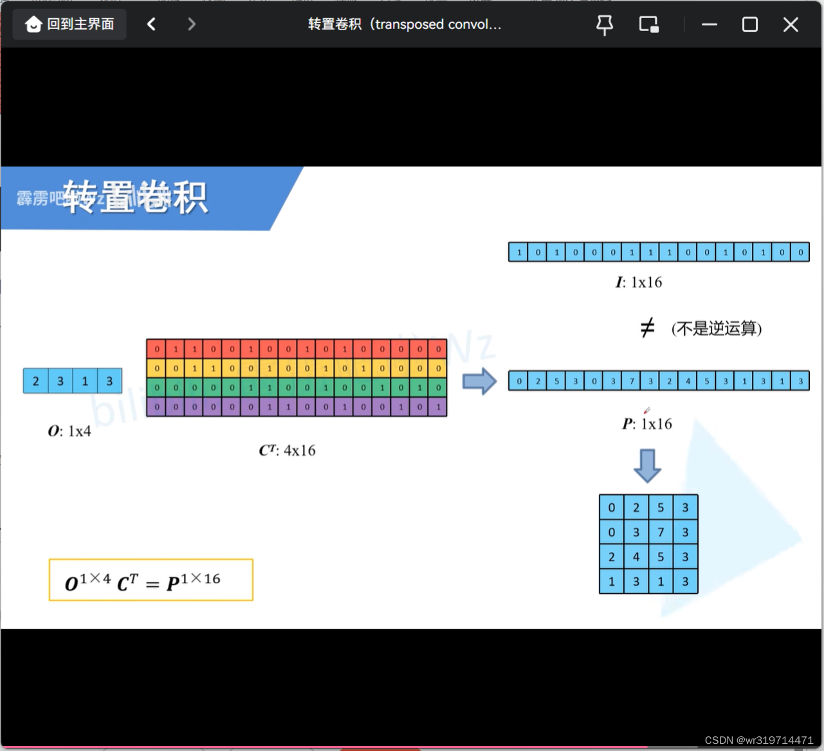Open the mini player icon
The width and height of the screenshot is (824, 751).
tap(648, 24)
